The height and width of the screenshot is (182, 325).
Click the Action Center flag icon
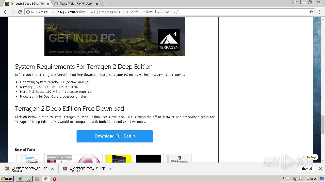289,179
